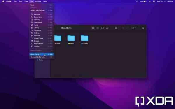The height and width of the screenshot is (109, 175).
Task: Click the Finder search magnifier icon
Action: point(143,28)
